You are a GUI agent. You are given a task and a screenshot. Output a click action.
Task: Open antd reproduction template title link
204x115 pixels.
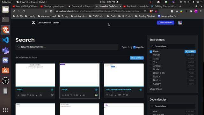119,89
